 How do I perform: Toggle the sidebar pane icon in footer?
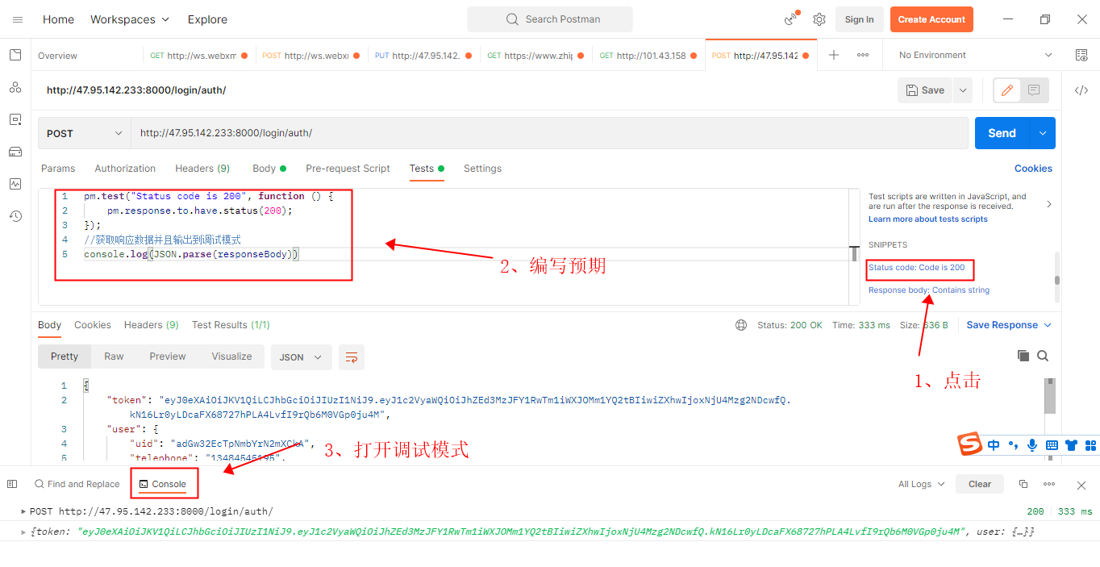(x=12, y=484)
